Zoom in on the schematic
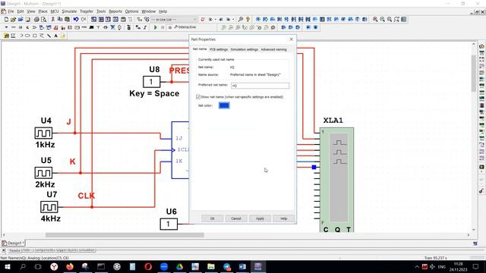Screen dimensions: 486x273 click(x=375, y=19)
